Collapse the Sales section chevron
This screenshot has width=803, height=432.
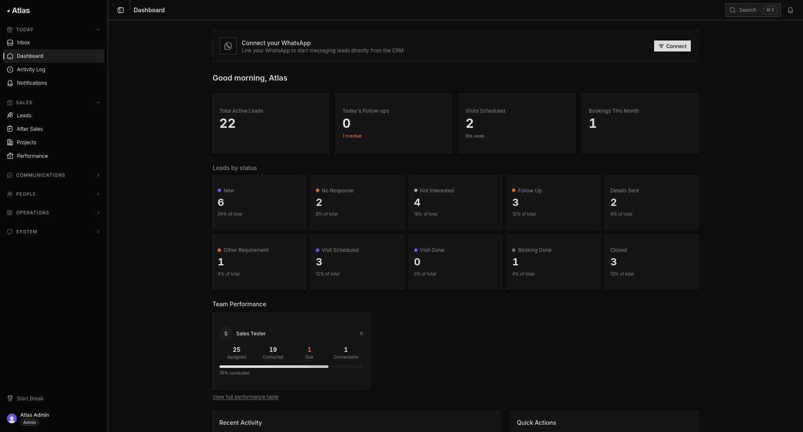coord(98,103)
